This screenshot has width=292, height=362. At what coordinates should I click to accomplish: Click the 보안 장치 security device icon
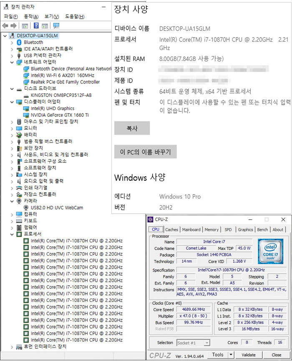point(19,148)
